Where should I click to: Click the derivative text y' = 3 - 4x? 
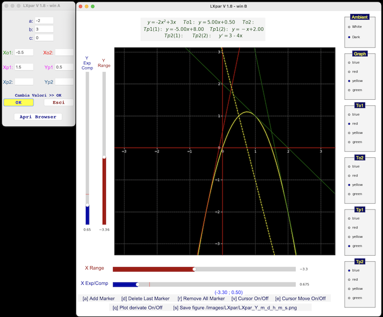(x=231, y=35)
